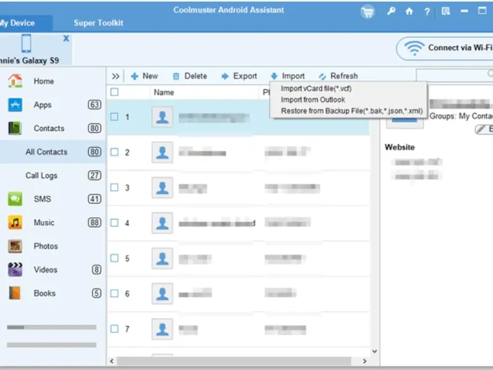493x370 pixels.
Task: Close the Galaxy S9 device tab
Action: (66, 38)
